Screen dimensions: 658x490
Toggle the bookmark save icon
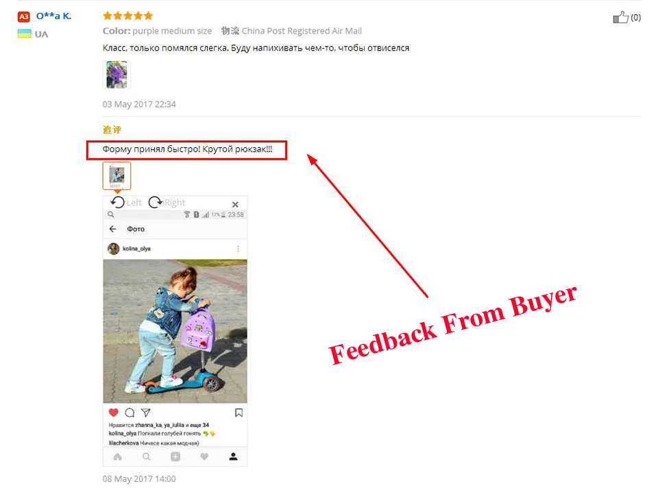(x=239, y=413)
